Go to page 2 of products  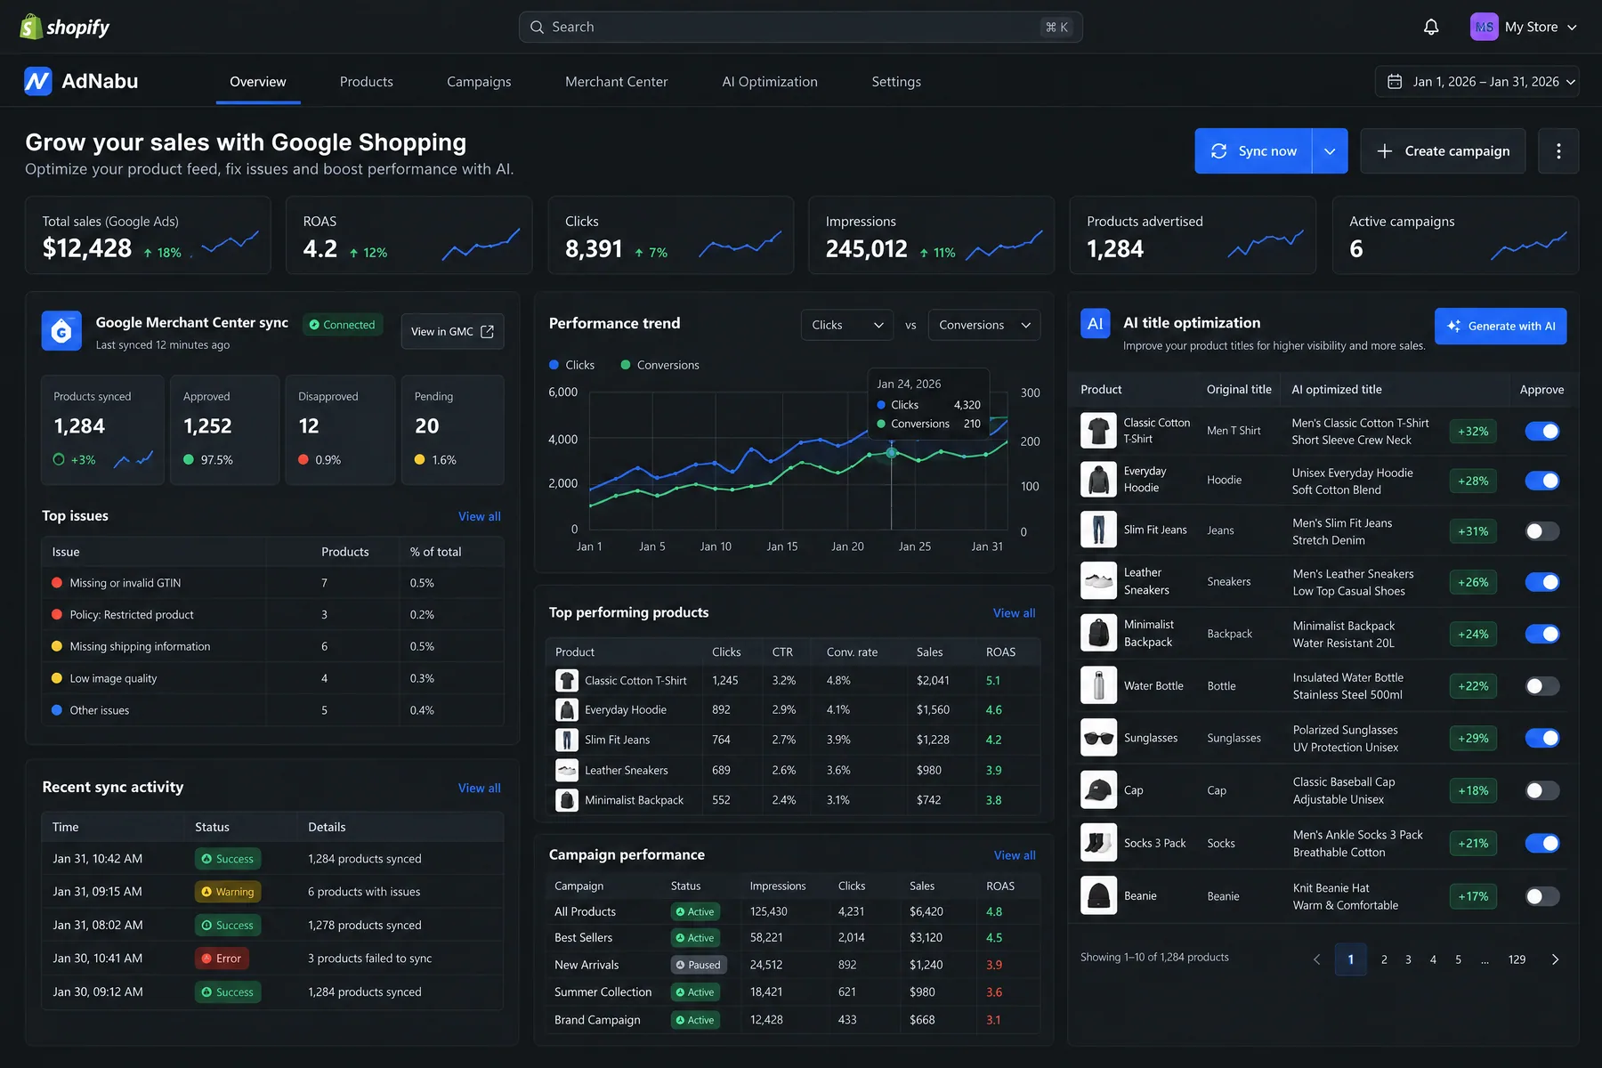(1384, 959)
